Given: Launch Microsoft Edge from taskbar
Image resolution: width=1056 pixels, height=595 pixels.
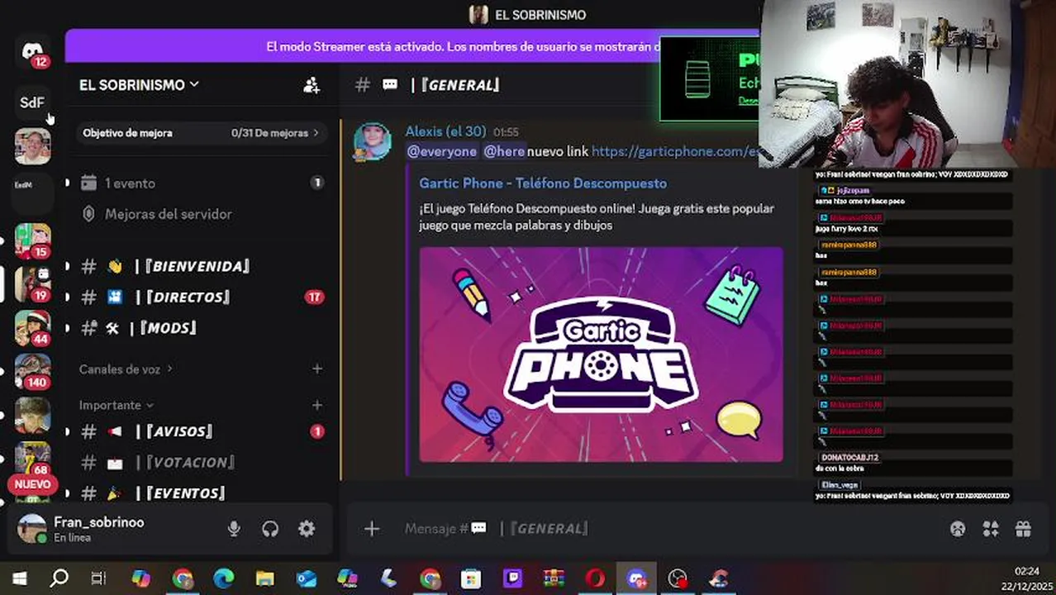Looking at the screenshot, I should [x=223, y=578].
